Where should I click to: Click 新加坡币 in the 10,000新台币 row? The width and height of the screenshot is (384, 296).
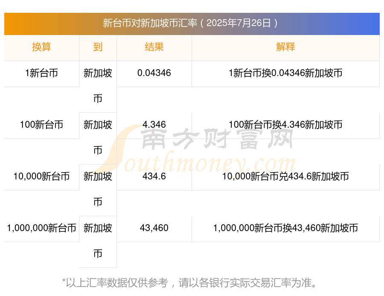pos(98,189)
